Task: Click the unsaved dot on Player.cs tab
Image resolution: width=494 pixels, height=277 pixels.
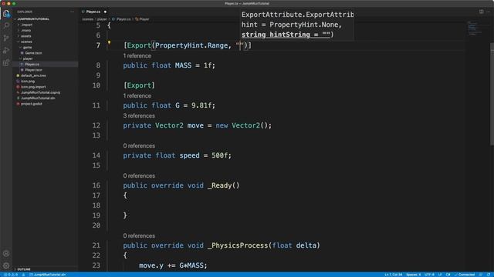Action: (105, 12)
